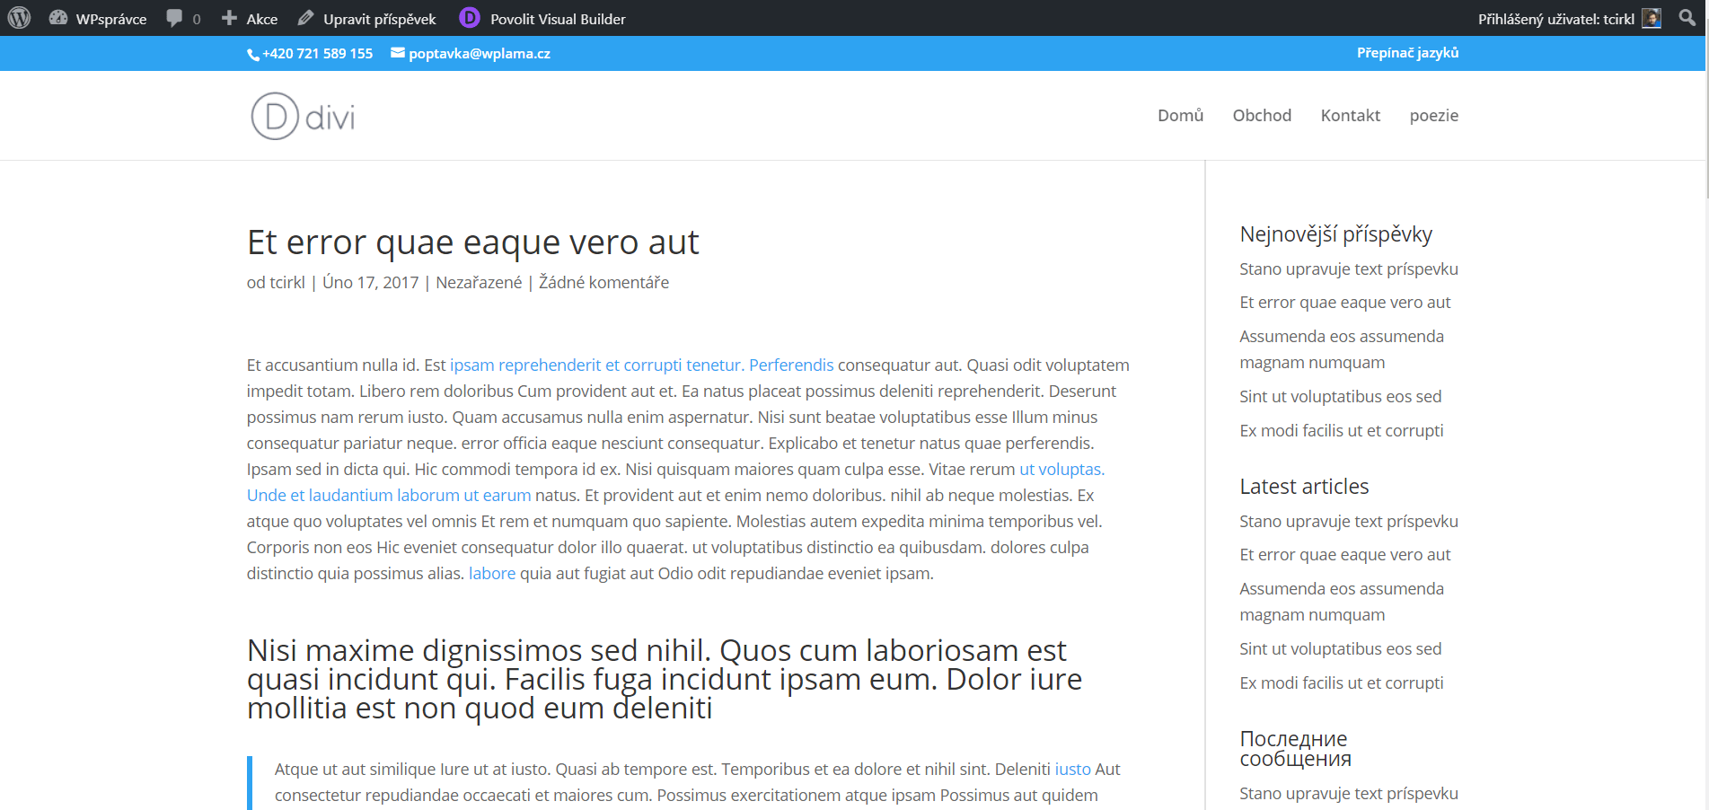The height and width of the screenshot is (810, 1709).
Task: Click the user avatar thumbnail
Action: [1652, 18]
